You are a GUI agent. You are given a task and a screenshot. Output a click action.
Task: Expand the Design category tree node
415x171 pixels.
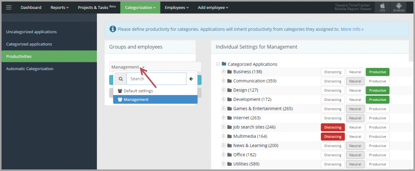tap(224, 90)
